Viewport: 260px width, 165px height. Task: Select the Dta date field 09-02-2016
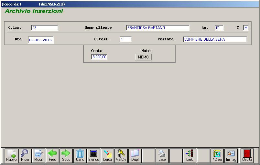tap(41, 40)
